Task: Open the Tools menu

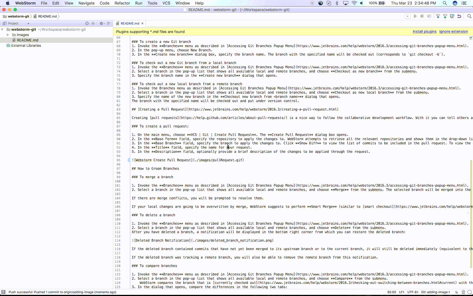Action: click(152, 3)
